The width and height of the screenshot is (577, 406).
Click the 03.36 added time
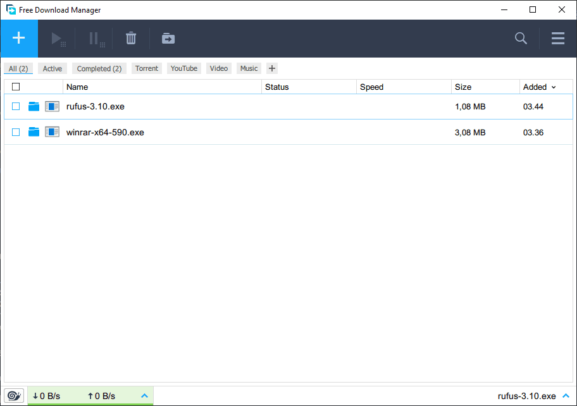click(533, 132)
